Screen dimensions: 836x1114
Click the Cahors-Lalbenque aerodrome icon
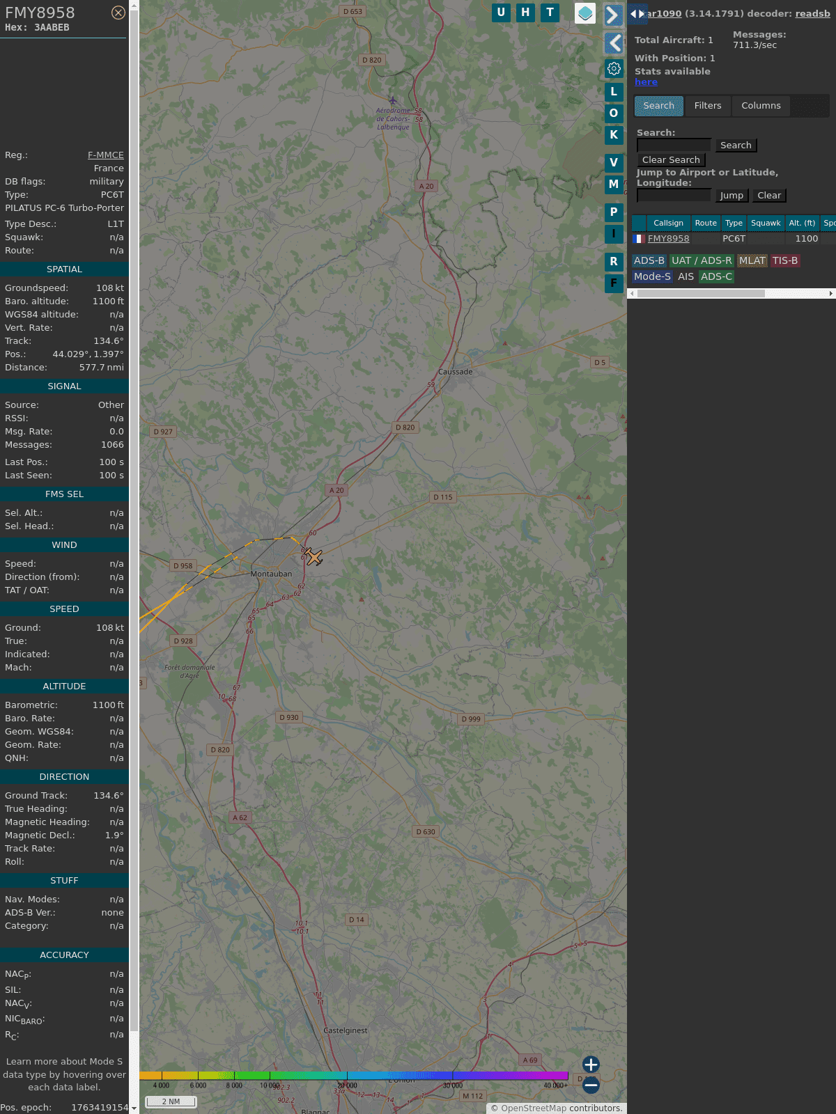(392, 100)
